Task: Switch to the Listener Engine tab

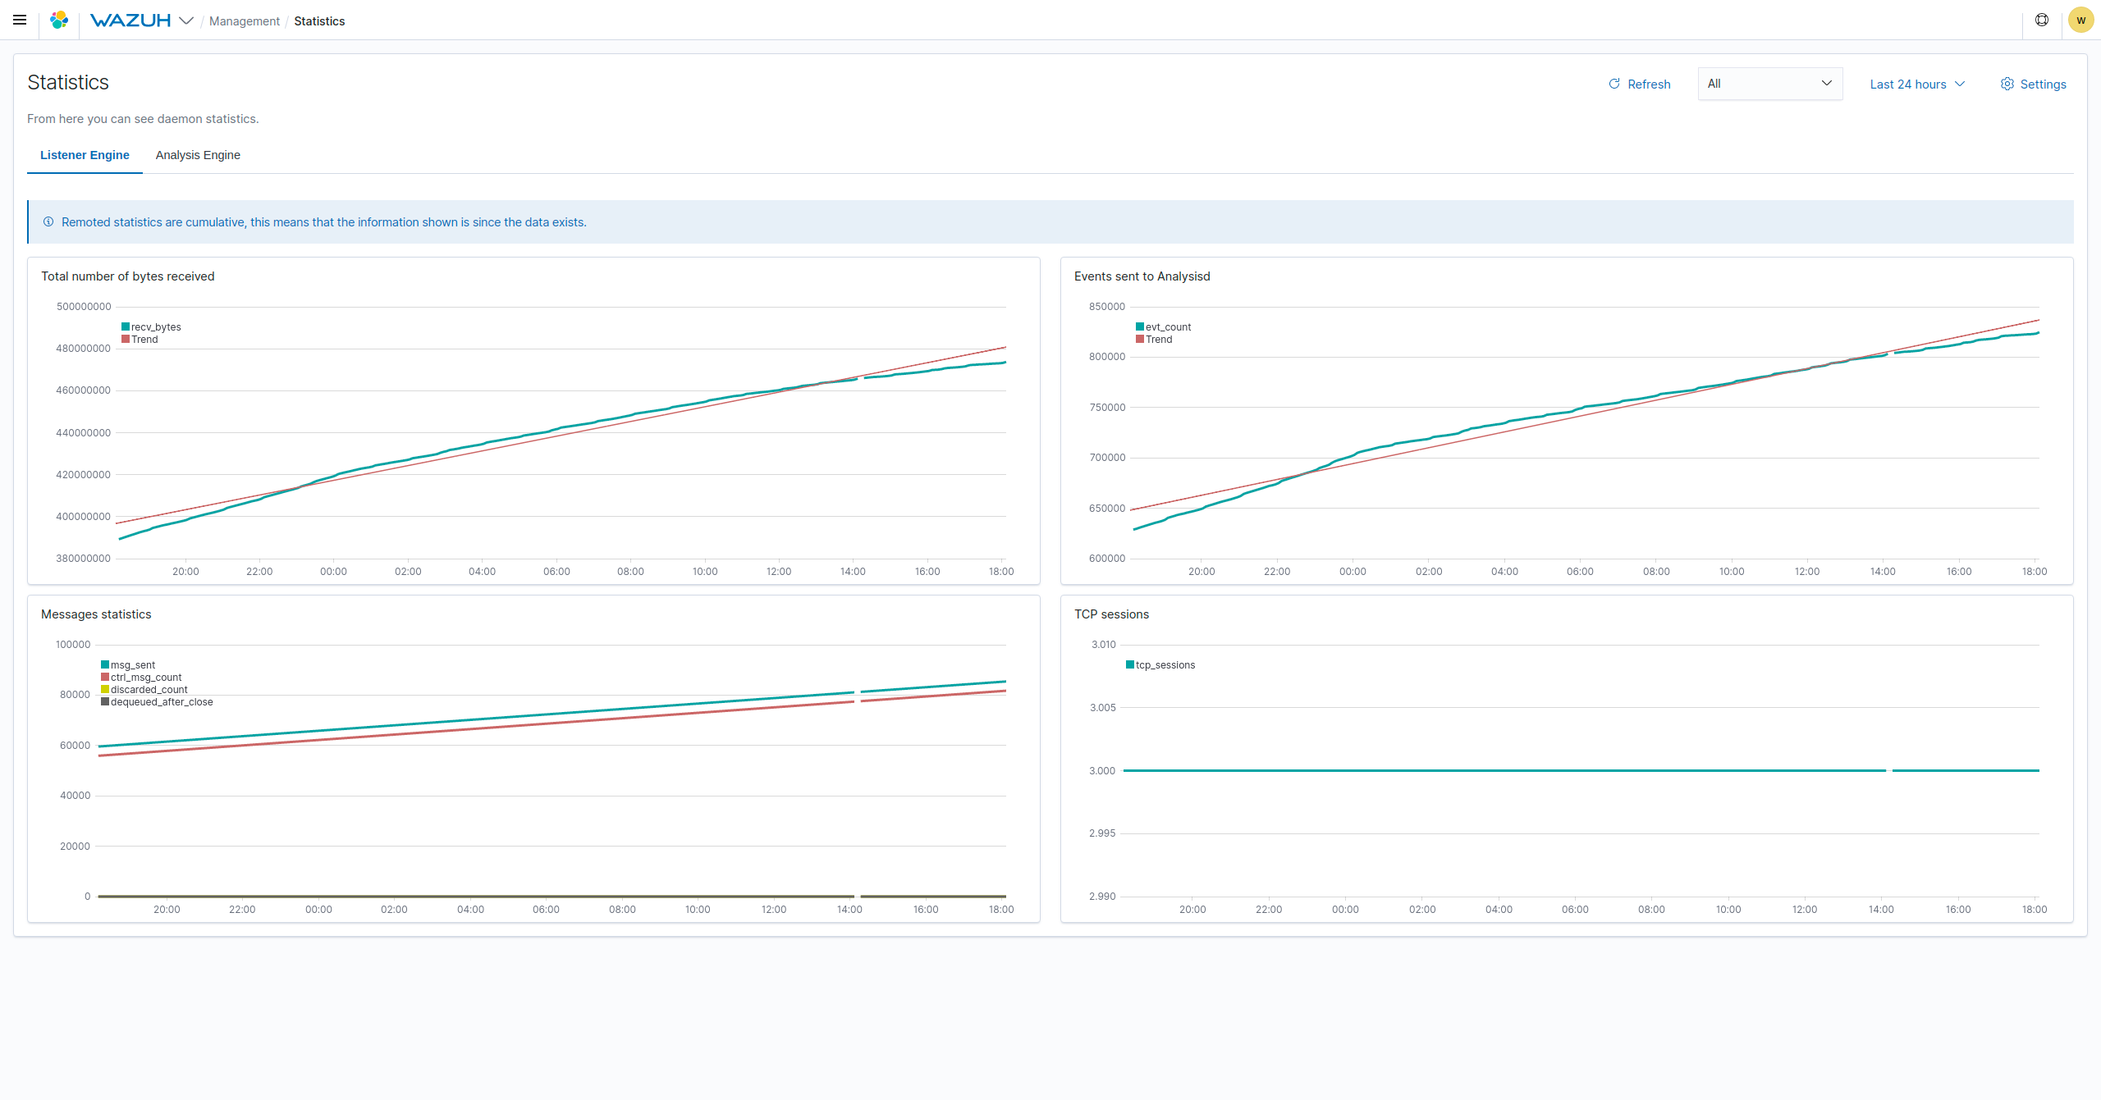Action: click(x=85, y=155)
